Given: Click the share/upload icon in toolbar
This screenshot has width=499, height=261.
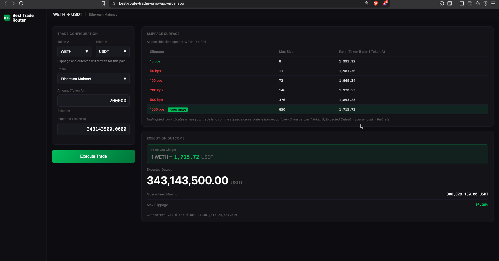Looking at the screenshot, I should 366,3.
